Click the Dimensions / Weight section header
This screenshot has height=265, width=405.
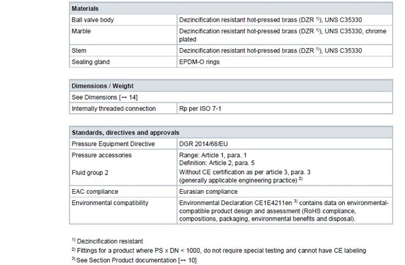[104, 86]
